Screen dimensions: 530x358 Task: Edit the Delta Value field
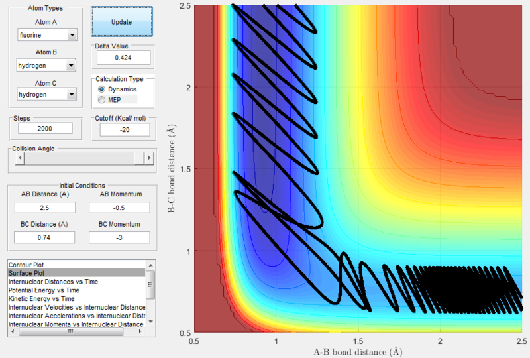[123, 58]
